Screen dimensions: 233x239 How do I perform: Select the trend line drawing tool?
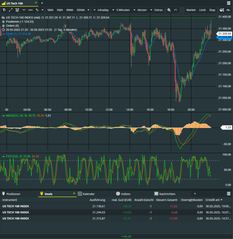(x=11, y=10)
